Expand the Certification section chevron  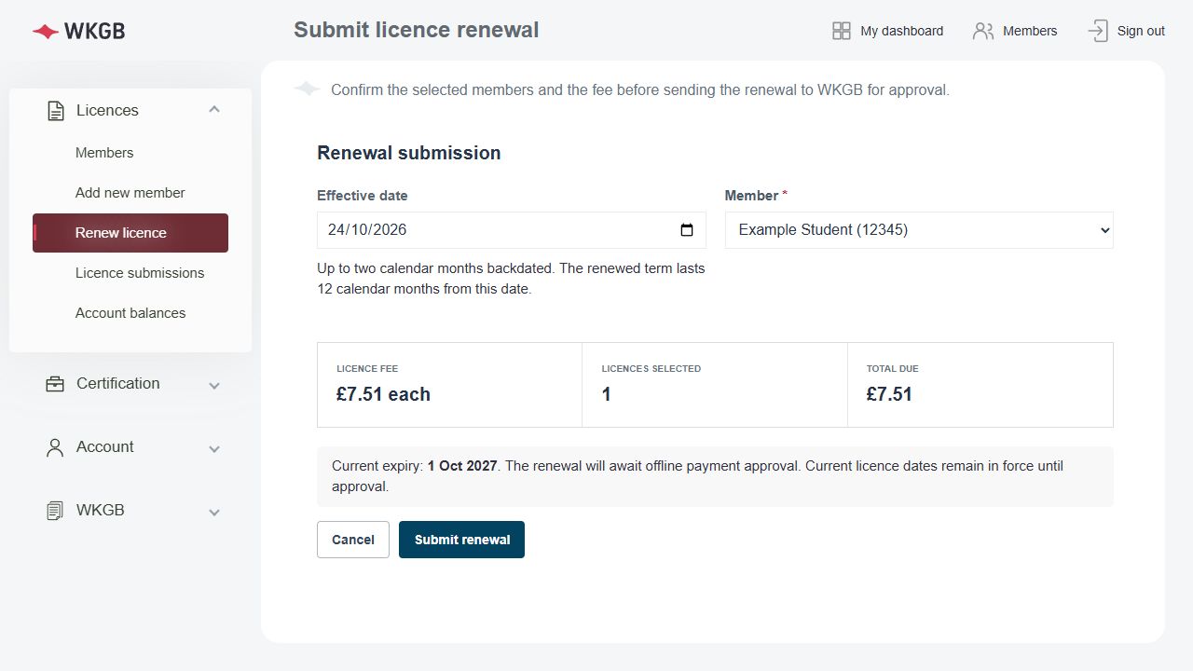(214, 385)
